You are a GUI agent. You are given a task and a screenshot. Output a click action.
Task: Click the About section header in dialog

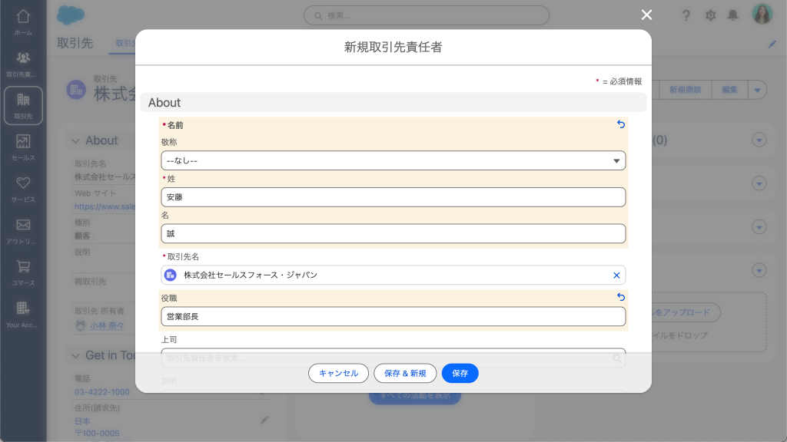[393, 103]
